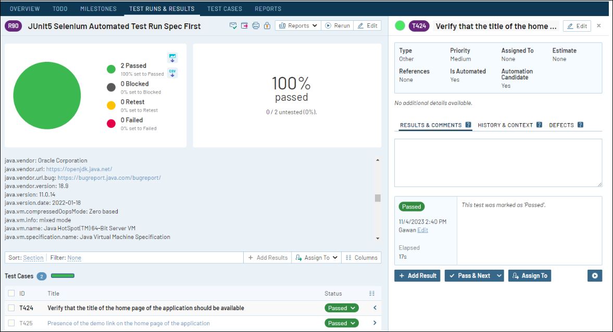Download the chart as an image
This screenshot has width=613, height=332.
172,57
